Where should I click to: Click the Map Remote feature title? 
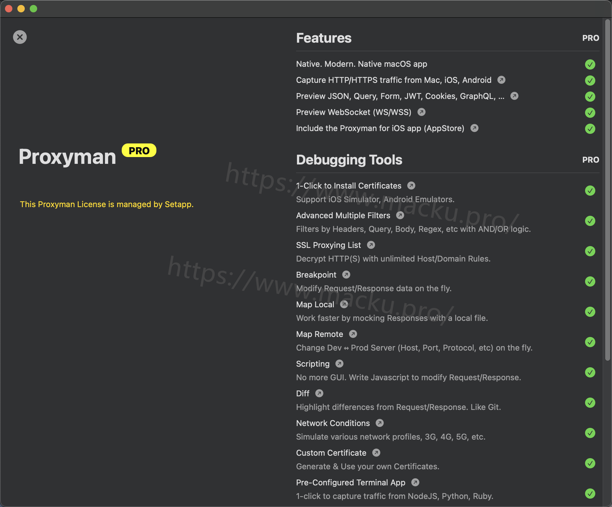click(x=320, y=334)
